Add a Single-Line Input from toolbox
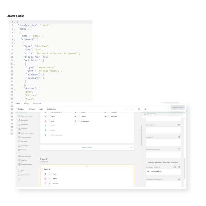This screenshot has width=206, height=206. (x=24, y=156)
